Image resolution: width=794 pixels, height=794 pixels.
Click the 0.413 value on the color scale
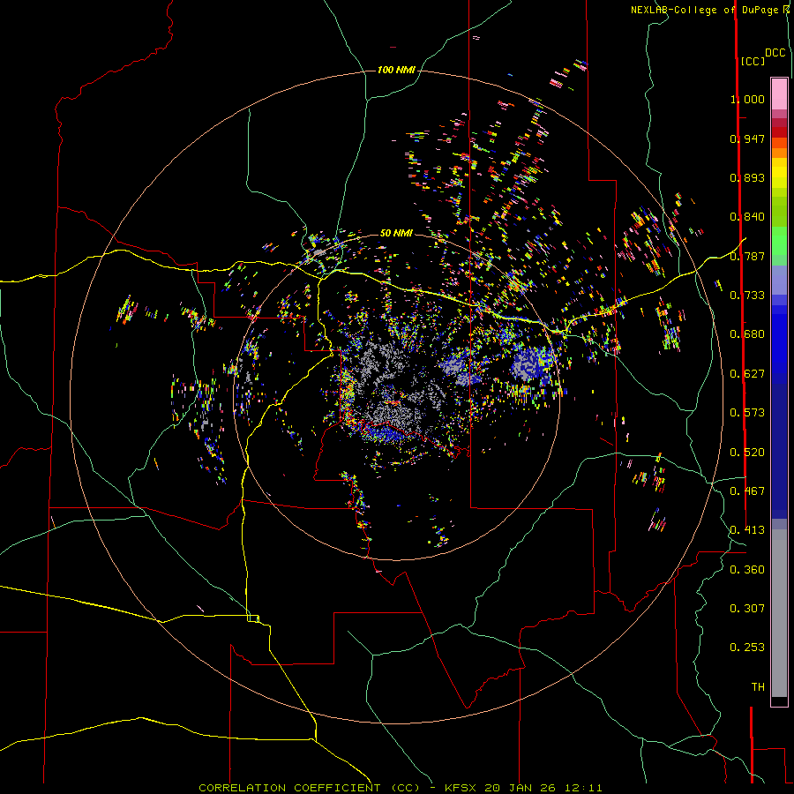pyautogui.click(x=747, y=530)
